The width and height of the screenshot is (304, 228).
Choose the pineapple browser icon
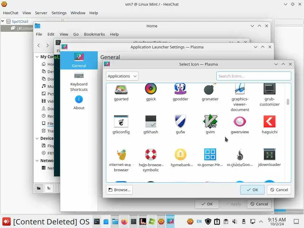tap(121, 154)
